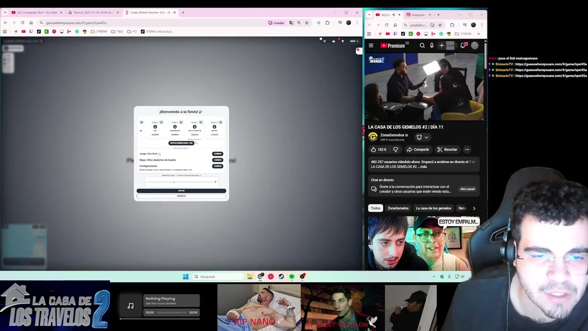Open YouTube notifications bell
Viewport: 588px width, 331px height.
pyautogui.click(x=463, y=46)
